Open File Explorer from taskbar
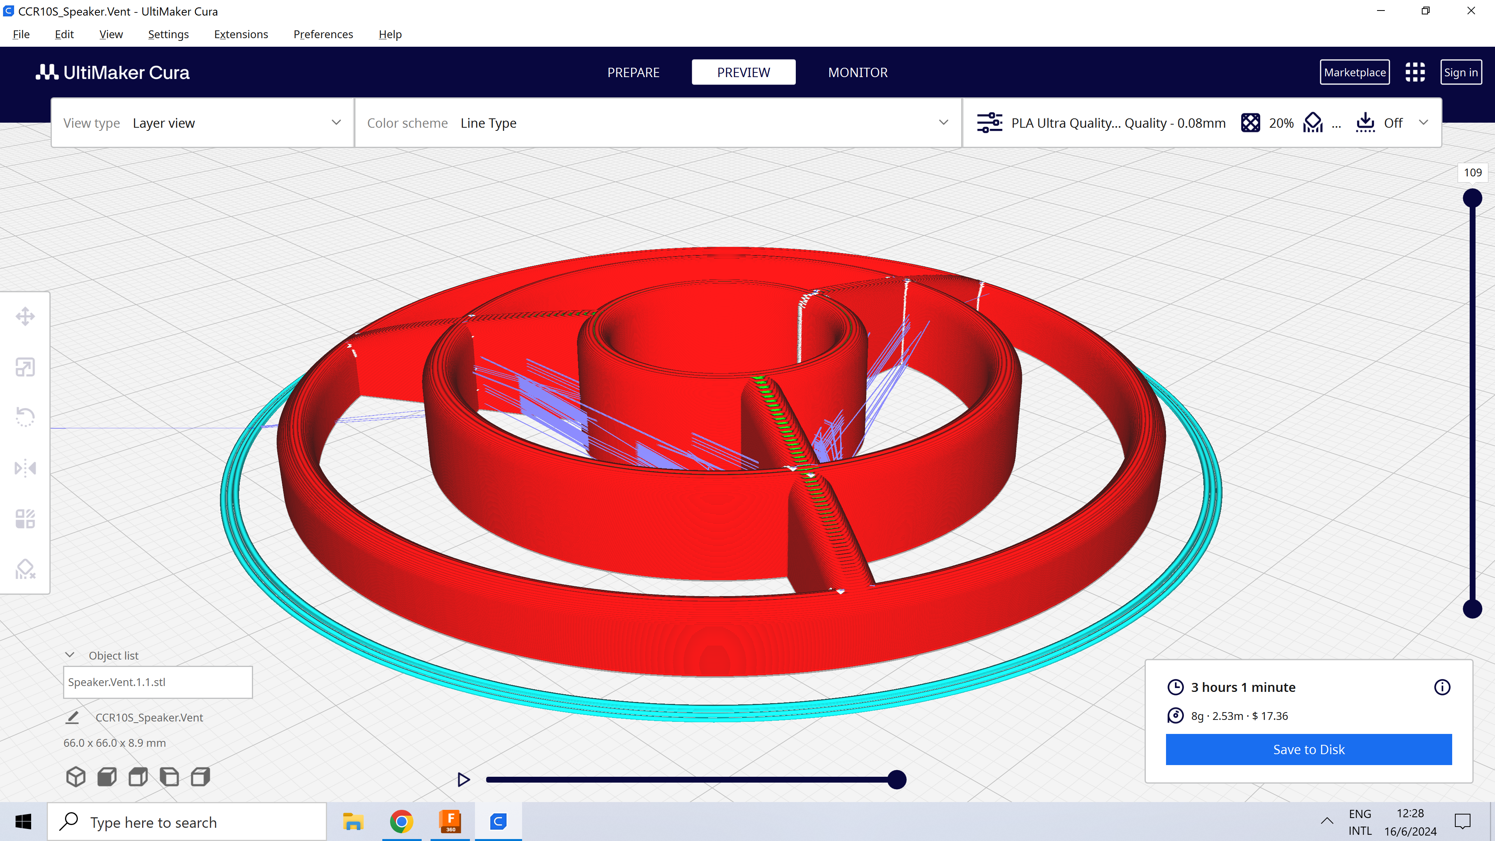Viewport: 1495px width, 841px height. click(353, 822)
